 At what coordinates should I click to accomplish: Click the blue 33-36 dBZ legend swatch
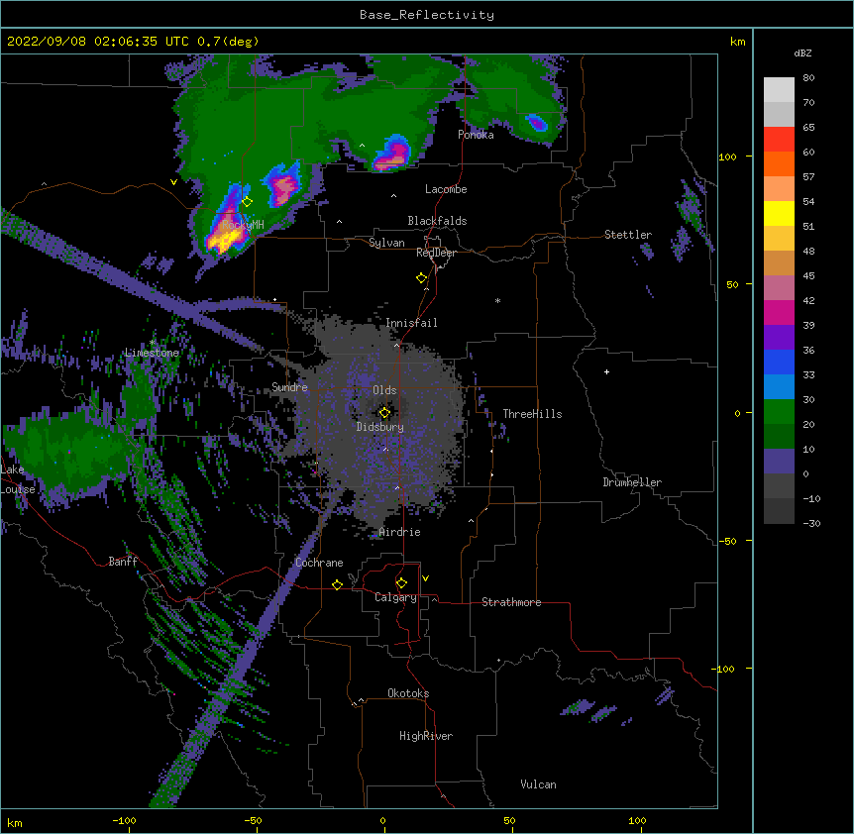point(779,362)
